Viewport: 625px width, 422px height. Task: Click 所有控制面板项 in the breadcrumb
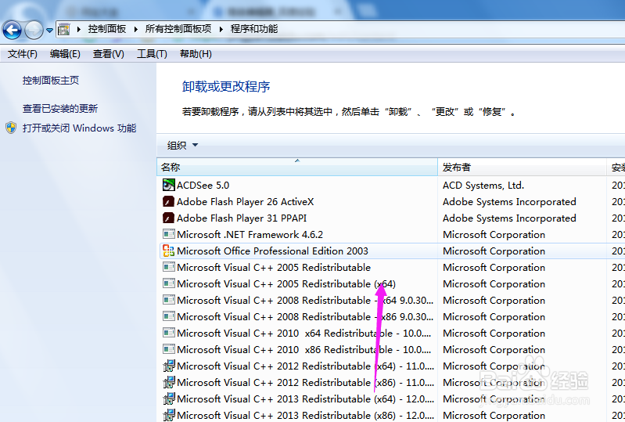pos(178,29)
